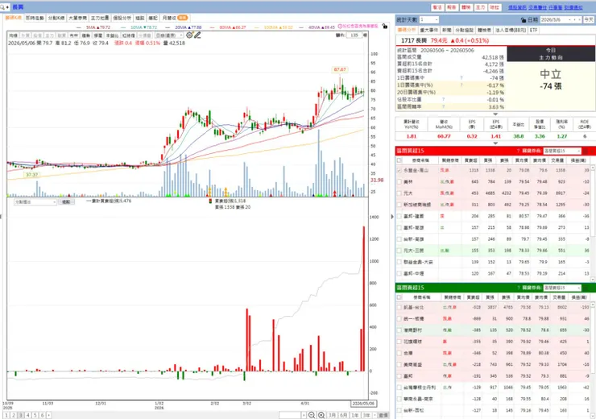Open the dropdown above the lower bar chart
The height and width of the screenshot is (419, 596).
click(35, 202)
